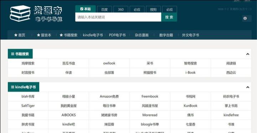Open 胖虎书屋 site
257x133 pixels.
[x=28, y=124]
